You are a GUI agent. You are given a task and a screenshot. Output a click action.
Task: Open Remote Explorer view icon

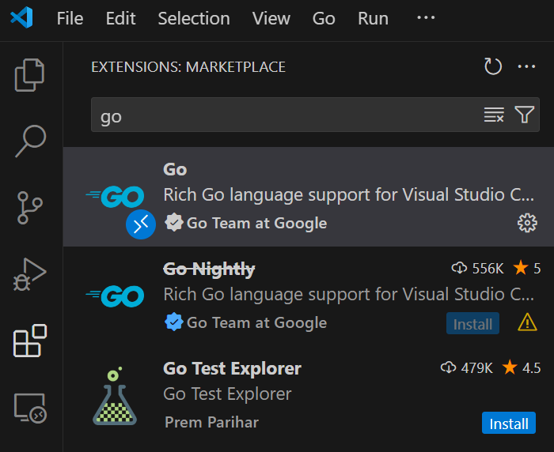coord(31,408)
